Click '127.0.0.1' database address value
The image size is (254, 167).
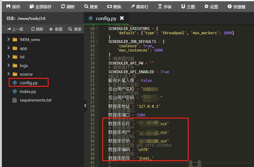149,106
